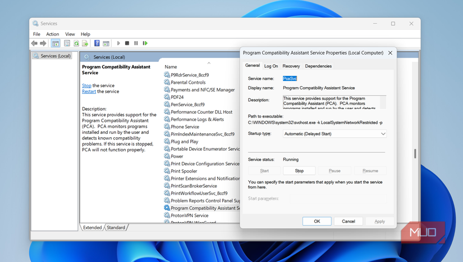
Task: Click the Services window vertical scrollbar thumb
Action: click(x=415, y=153)
